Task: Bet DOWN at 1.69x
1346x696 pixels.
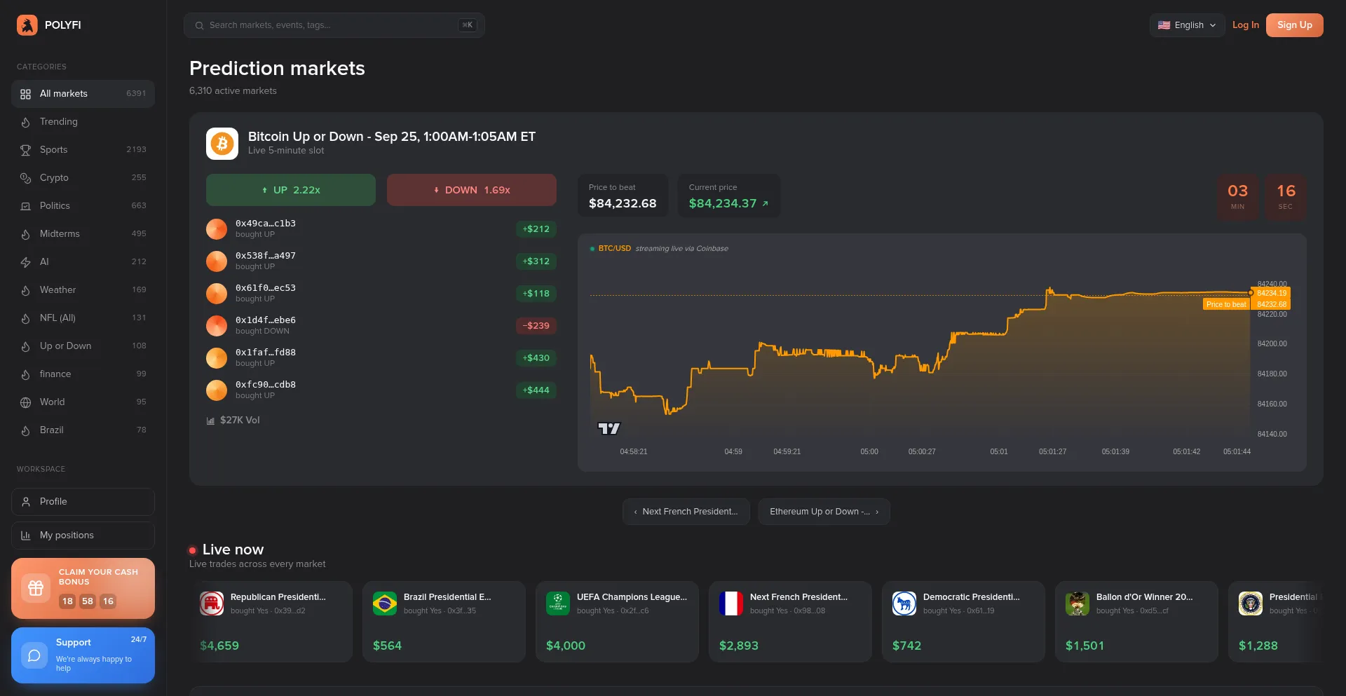Action: click(472, 190)
